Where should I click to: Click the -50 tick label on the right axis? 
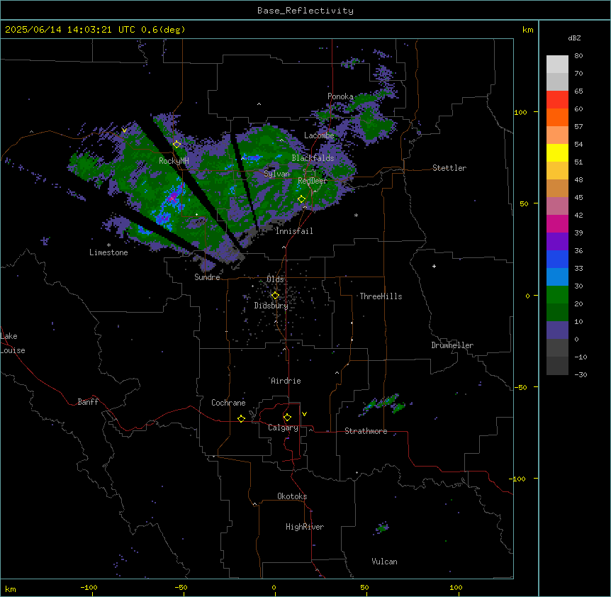520,387
